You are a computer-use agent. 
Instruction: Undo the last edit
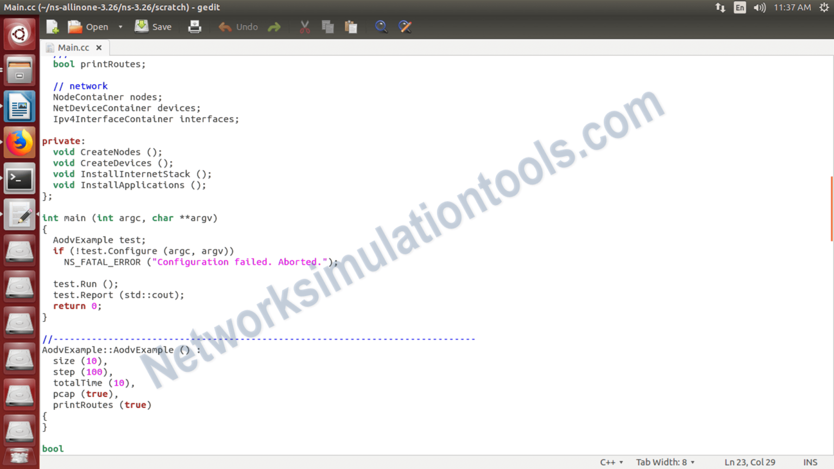[237, 26]
